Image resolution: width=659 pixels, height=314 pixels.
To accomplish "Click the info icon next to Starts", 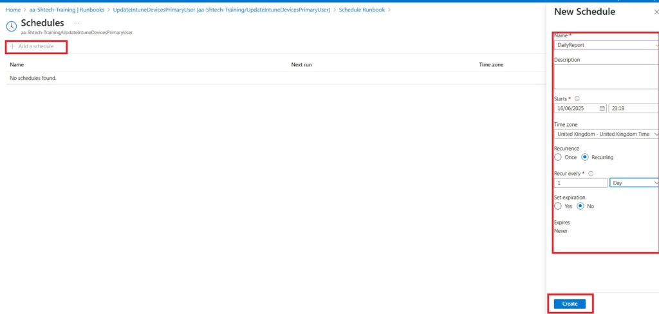I will click(x=577, y=99).
